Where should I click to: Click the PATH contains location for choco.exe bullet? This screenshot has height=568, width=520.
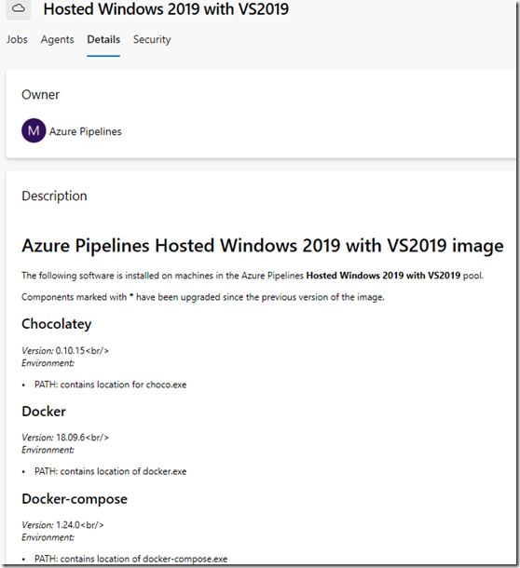pos(111,385)
